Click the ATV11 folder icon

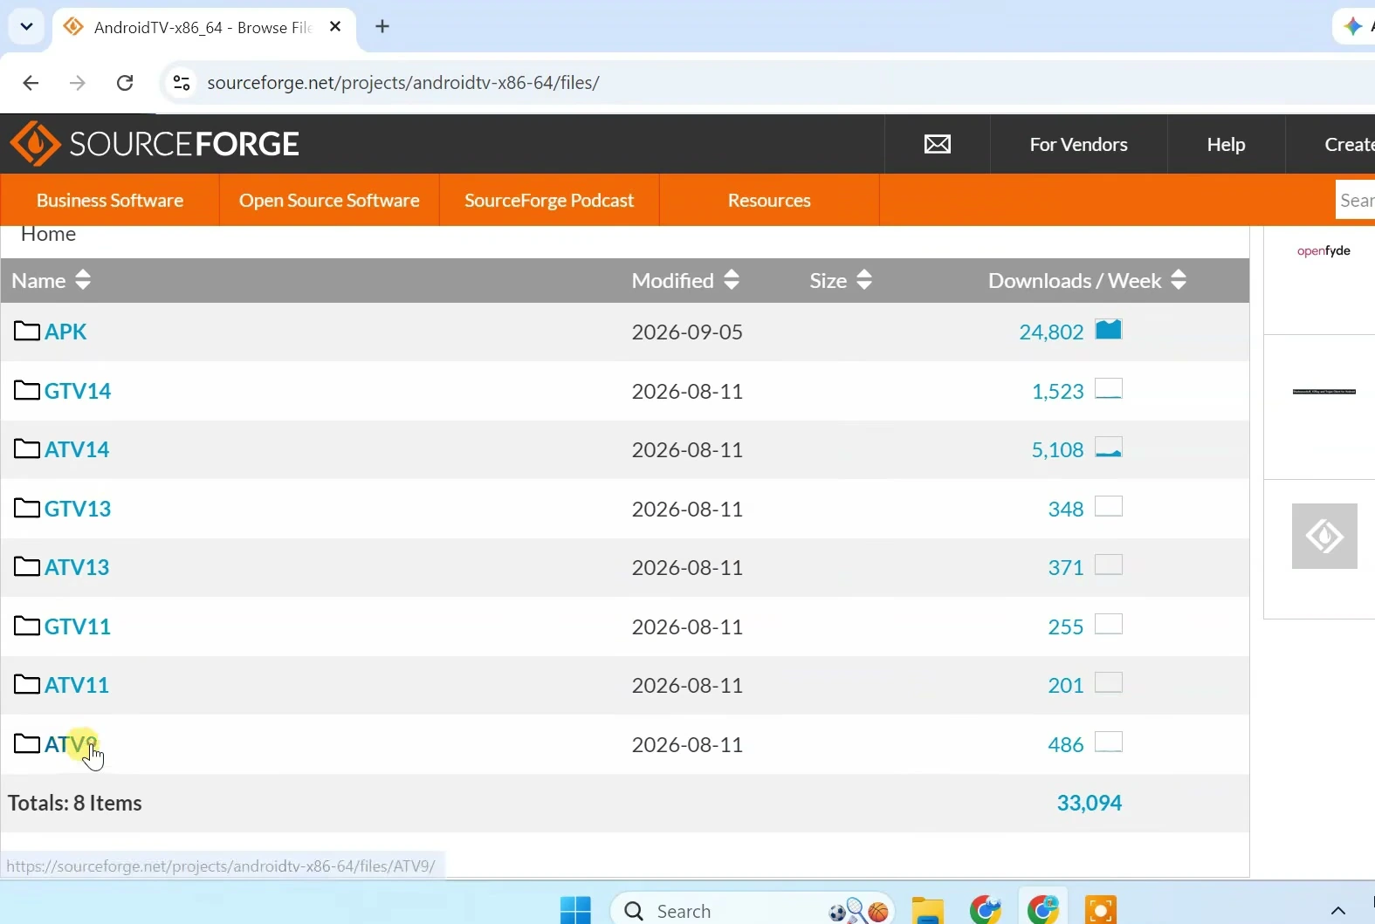click(x=27, y=685)
